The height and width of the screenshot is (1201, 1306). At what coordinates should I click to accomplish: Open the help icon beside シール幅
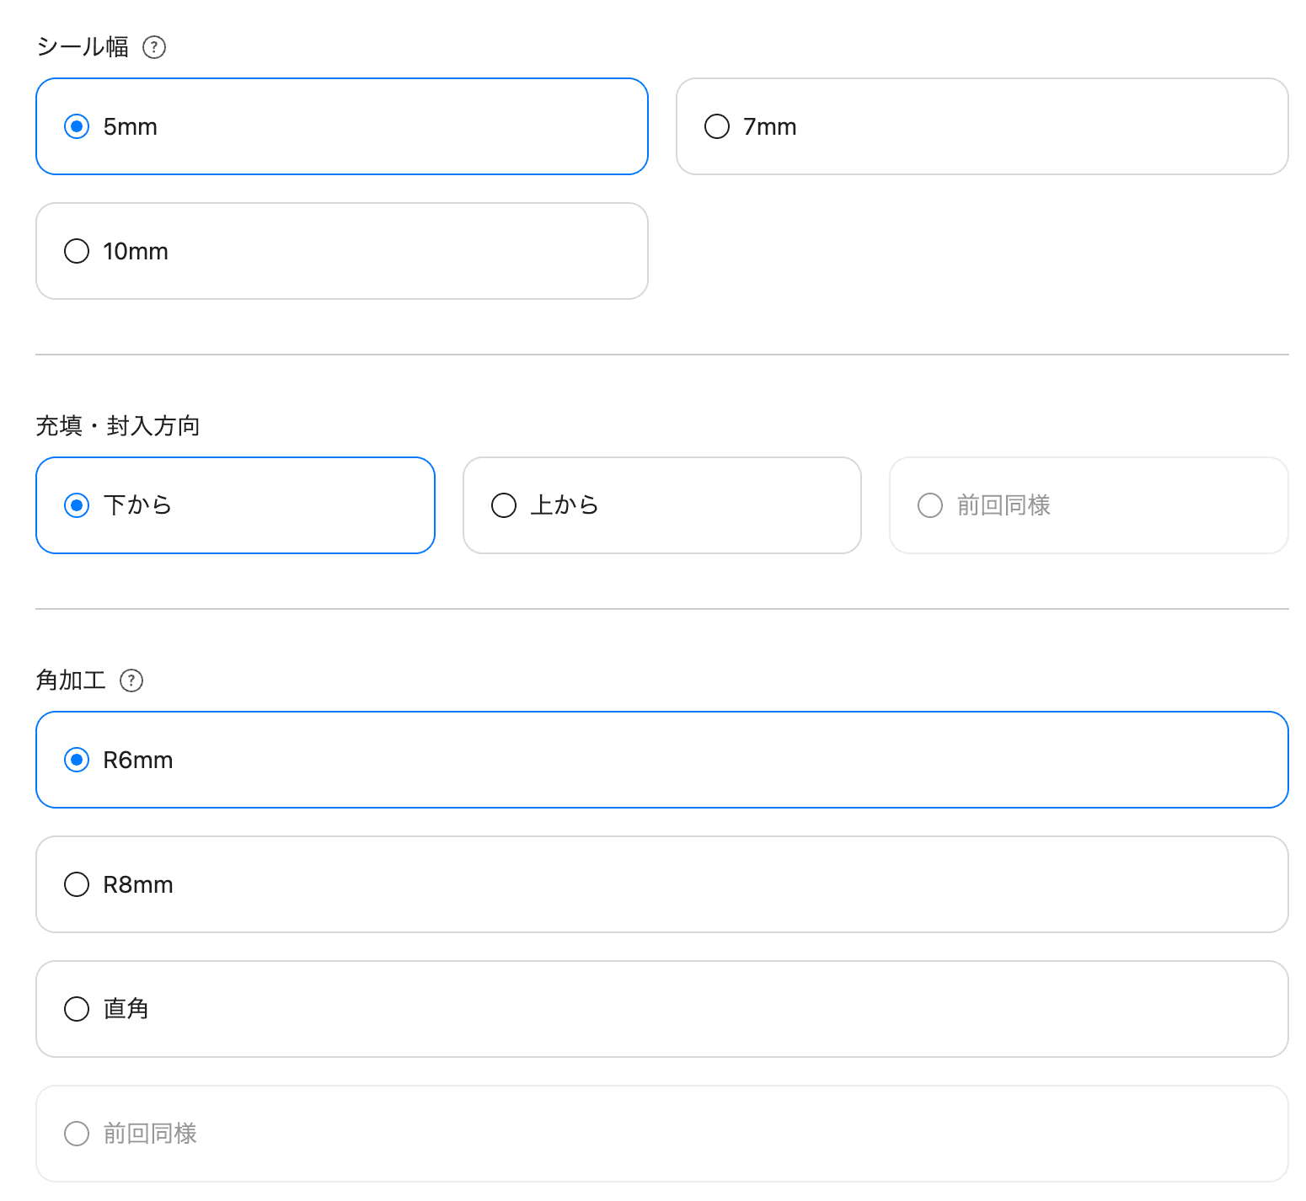click(154, 47)
